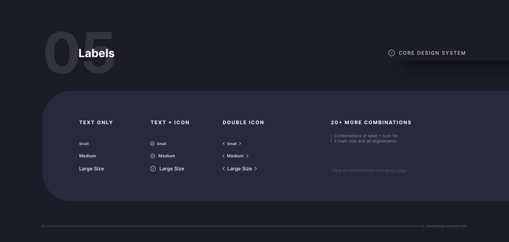Viewport: 509px width, 242px height.
Task: Click the TEXT ONLY column heading
Action: tap(96, 122)
